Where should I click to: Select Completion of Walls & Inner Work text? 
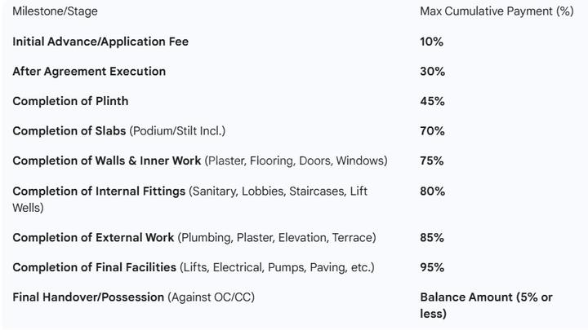pos(106,161)
